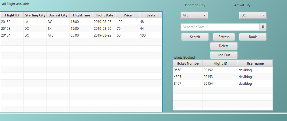
Task: Click starting city LA cell
Action: tap(35, 22)
